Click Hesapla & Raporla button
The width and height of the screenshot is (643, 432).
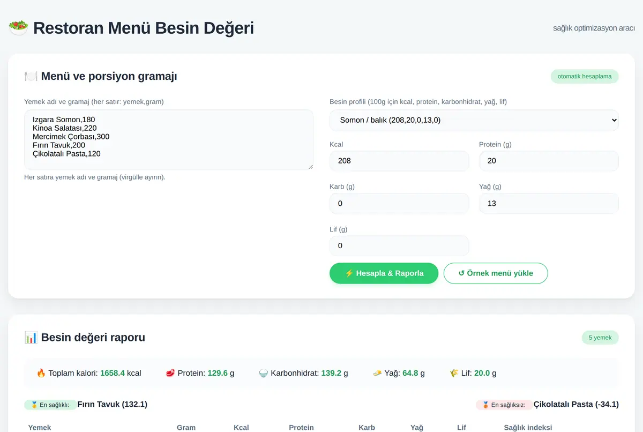384,273
